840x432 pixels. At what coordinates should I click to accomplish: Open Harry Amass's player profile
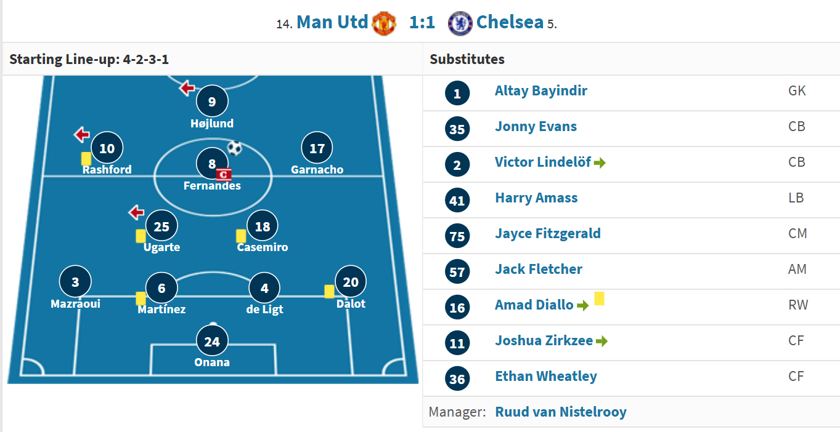click(536, 198)
